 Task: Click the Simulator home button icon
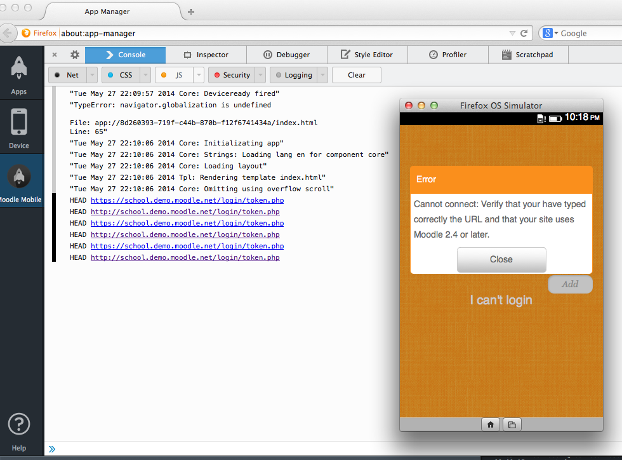(x=491, y=424)
